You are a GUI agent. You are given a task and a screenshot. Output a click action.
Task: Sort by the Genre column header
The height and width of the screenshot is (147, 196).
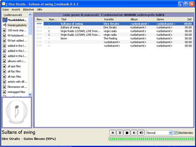coord(168,19)
